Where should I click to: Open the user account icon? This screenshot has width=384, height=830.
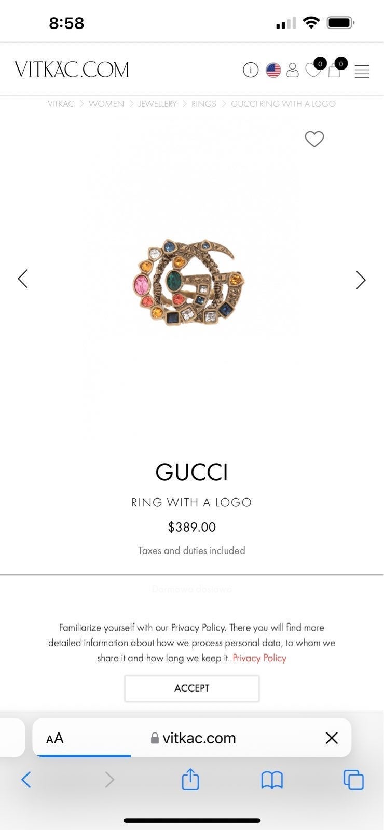[293, 70]
